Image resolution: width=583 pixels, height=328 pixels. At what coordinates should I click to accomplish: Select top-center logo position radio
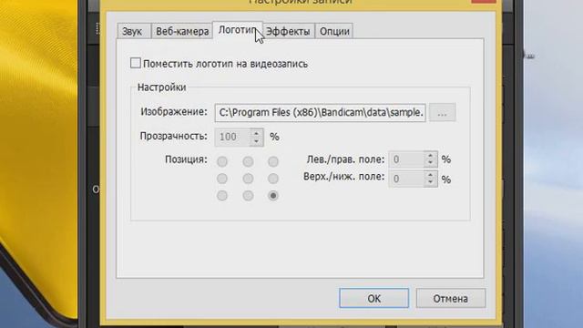tap(248, 162)
